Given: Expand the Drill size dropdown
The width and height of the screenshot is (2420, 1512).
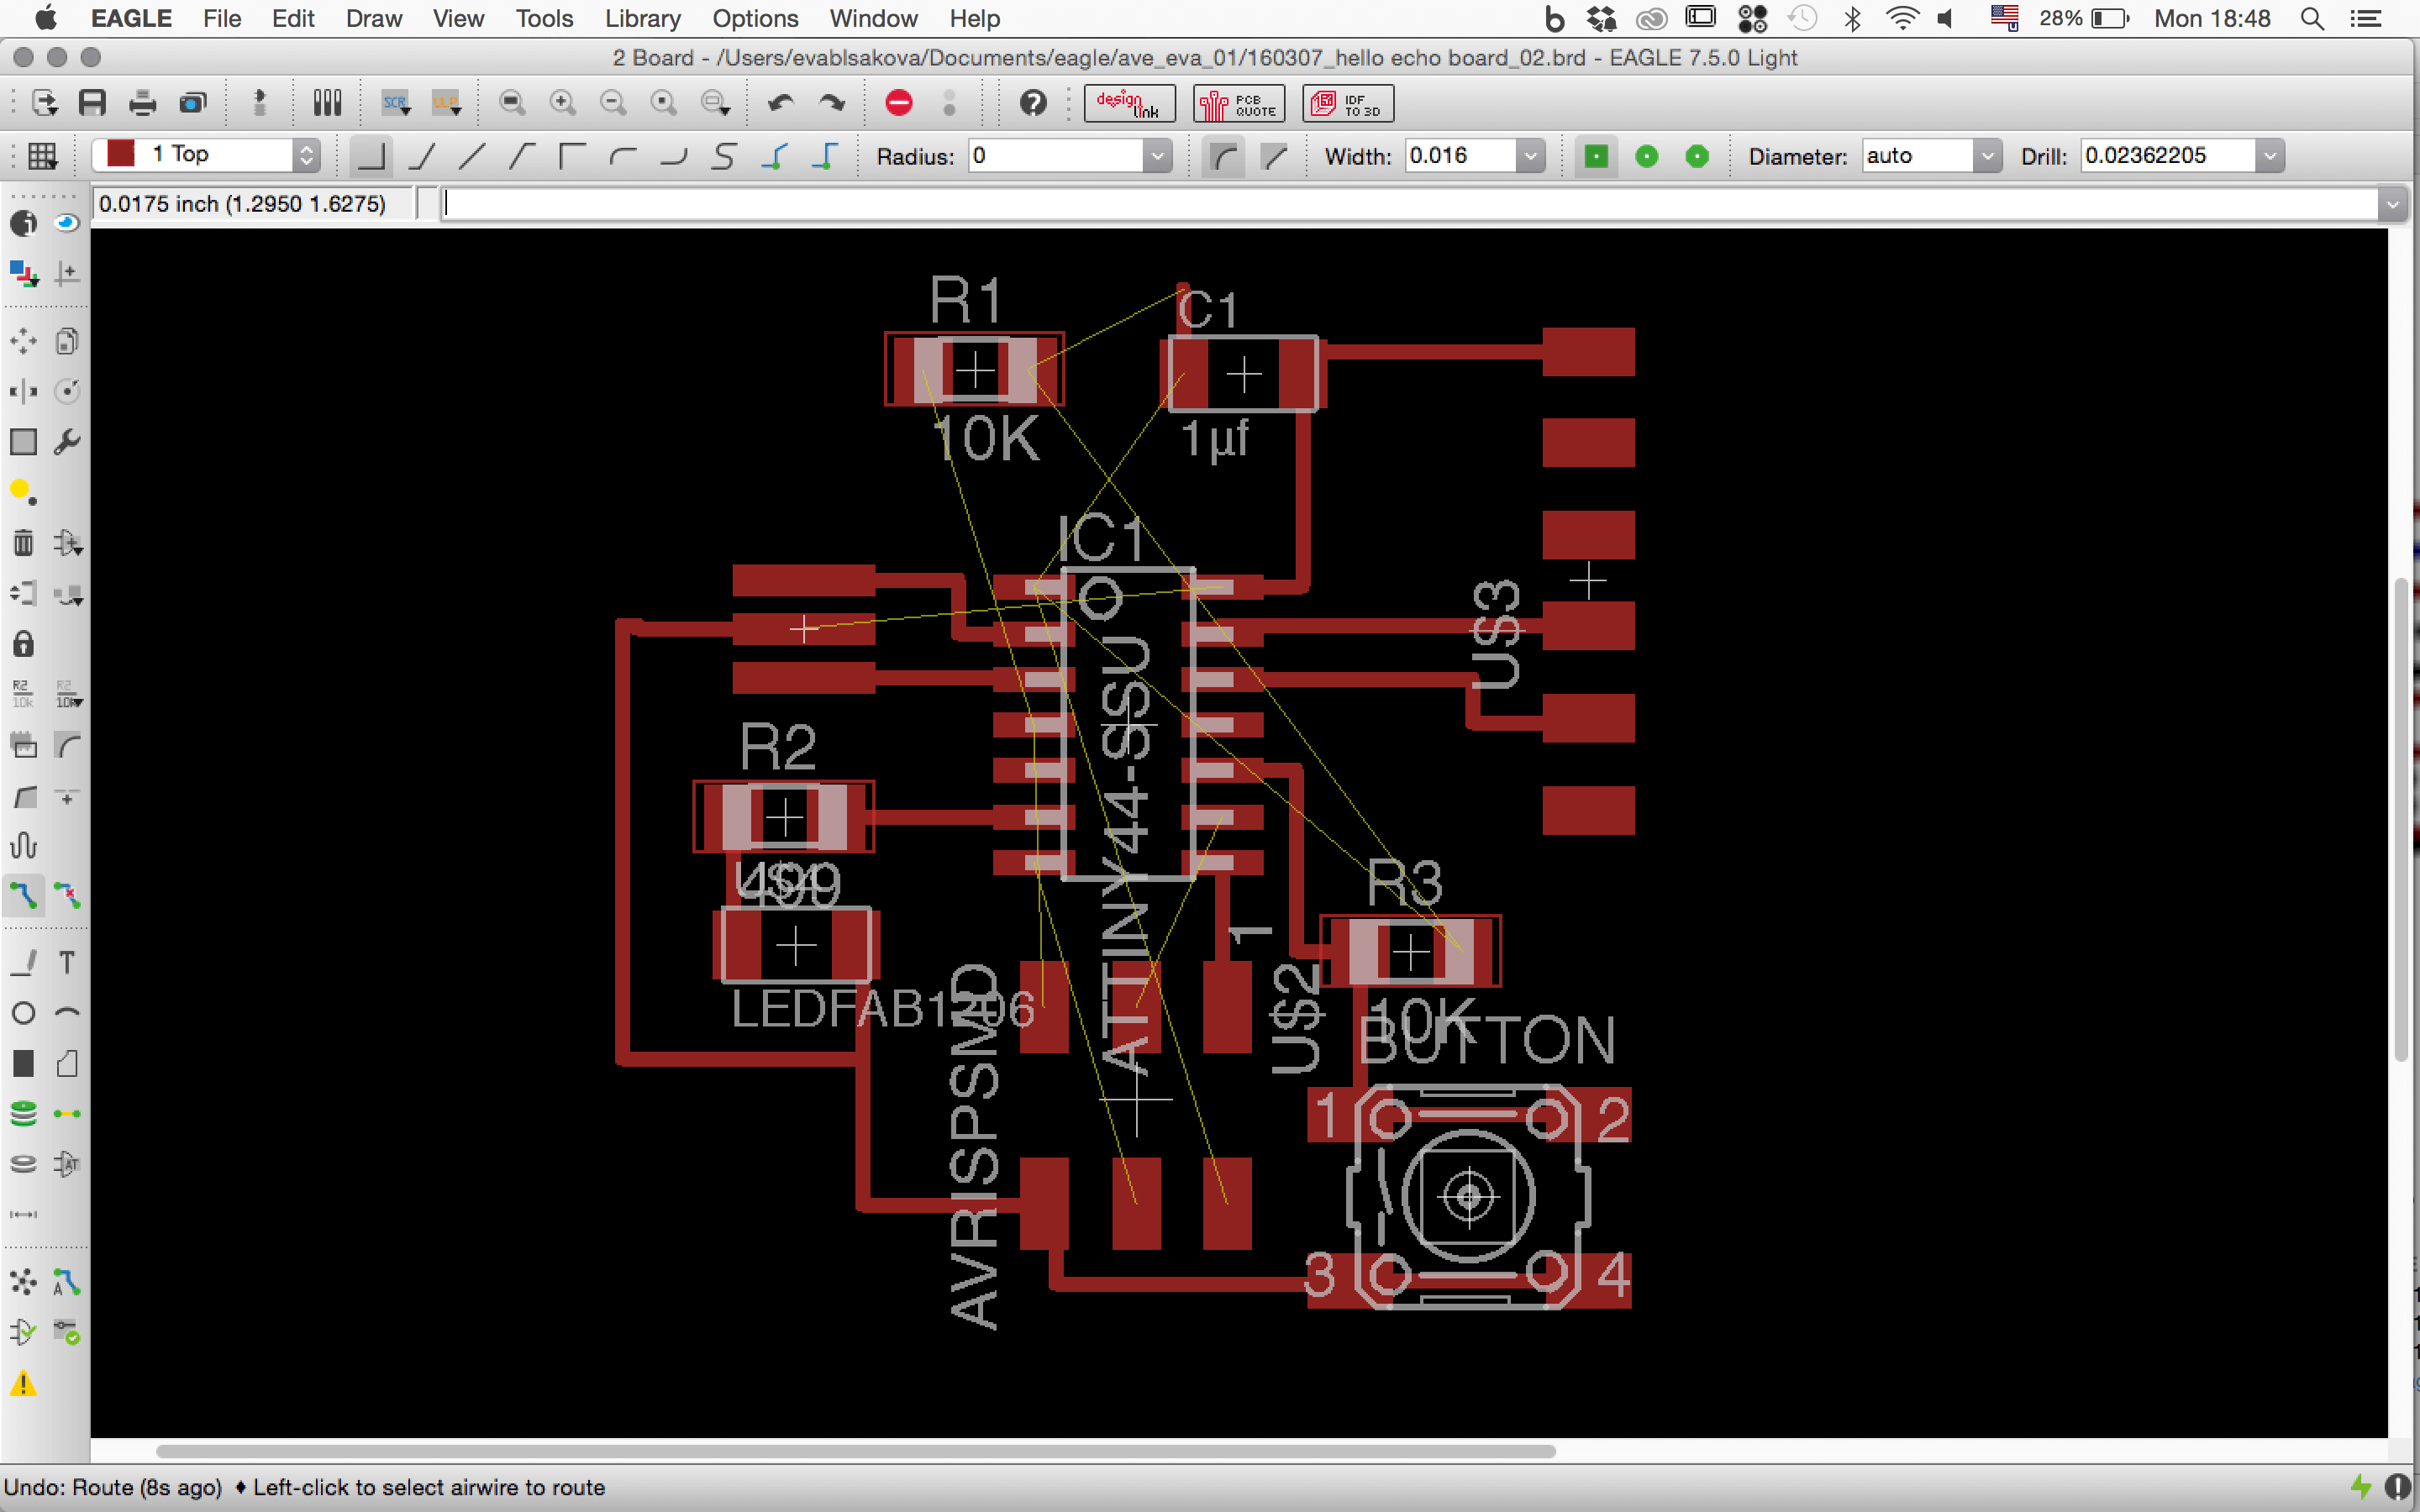Looking at the screenshot, I should 2270,156.
